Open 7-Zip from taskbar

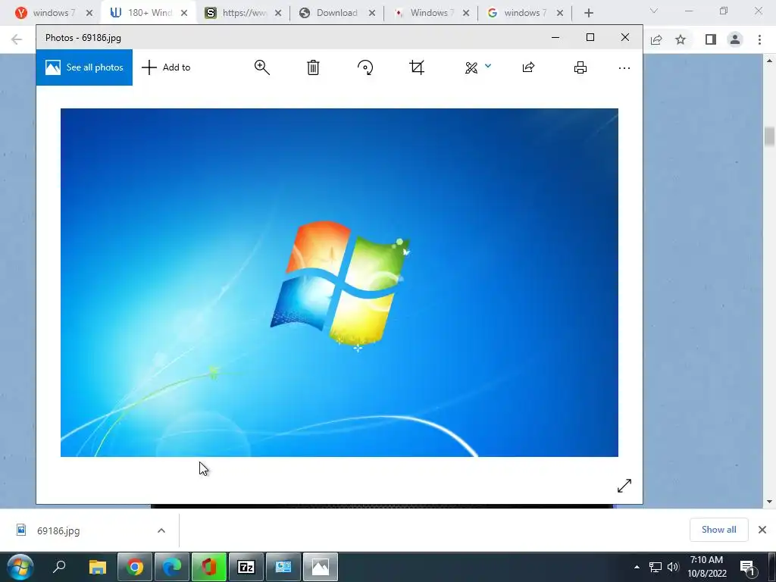click(x=246, y=567)
